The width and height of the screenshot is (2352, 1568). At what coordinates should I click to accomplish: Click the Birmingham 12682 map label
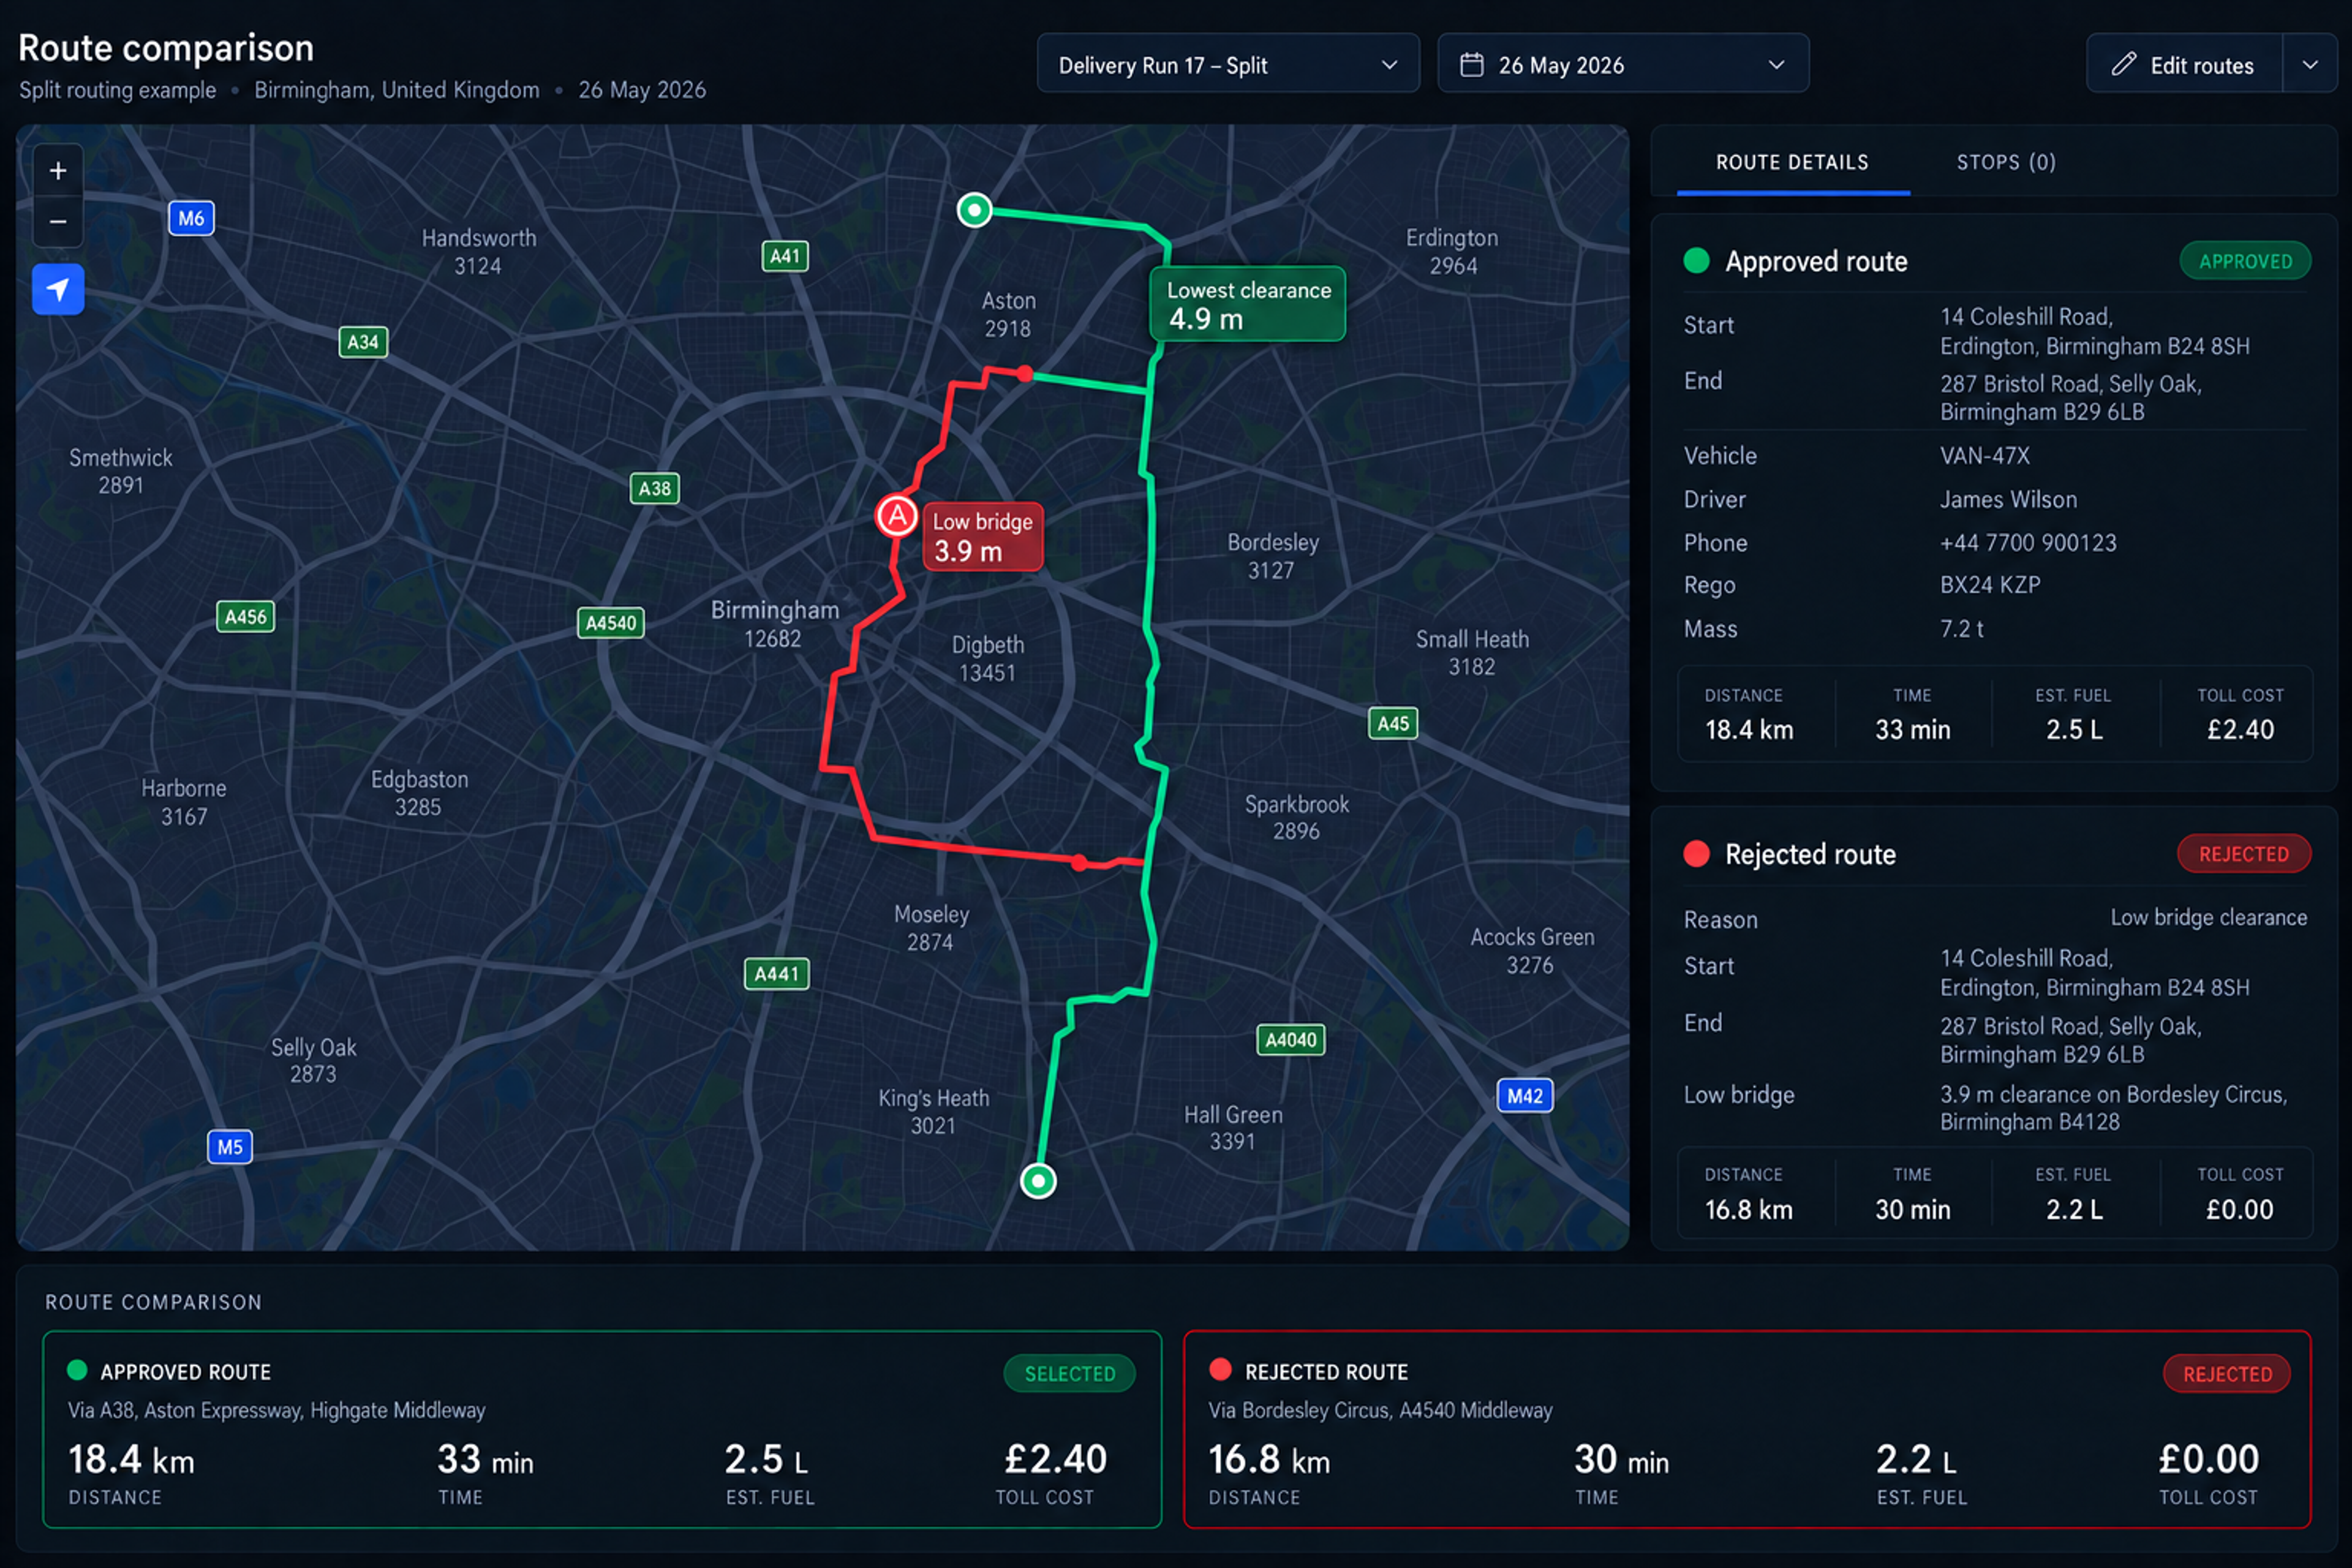[774, 624]
